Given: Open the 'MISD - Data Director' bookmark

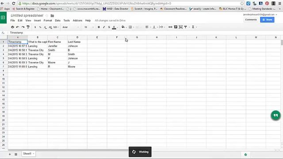Looking at the screenshot, I should [x=115, y=9].
